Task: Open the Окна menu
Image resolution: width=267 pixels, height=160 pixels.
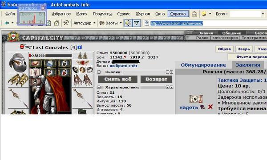Action: pyautogui.click(x=160, y=14)
